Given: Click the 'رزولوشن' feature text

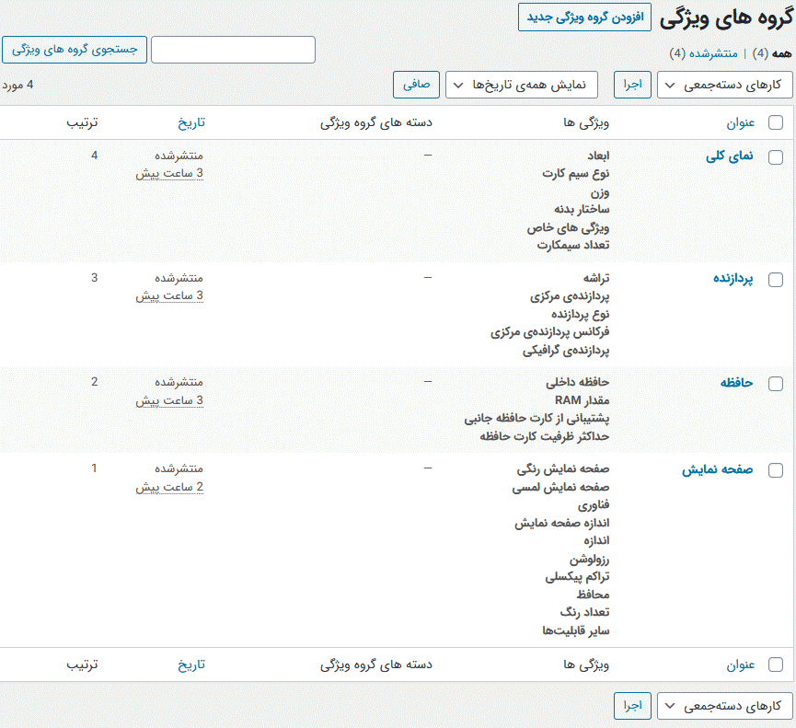Looking at the screenshot, I should pyautogui.click(x=589, y=560).
